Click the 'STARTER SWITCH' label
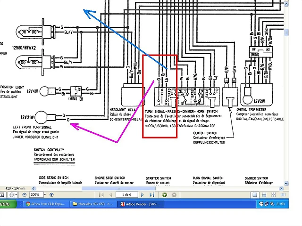The width and height of the screenshot is (302, 226). [x=159, y=178]
